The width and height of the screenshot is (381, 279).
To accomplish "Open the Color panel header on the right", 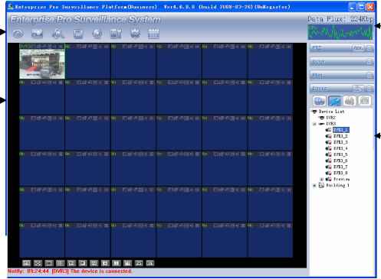I will [342, 89].
